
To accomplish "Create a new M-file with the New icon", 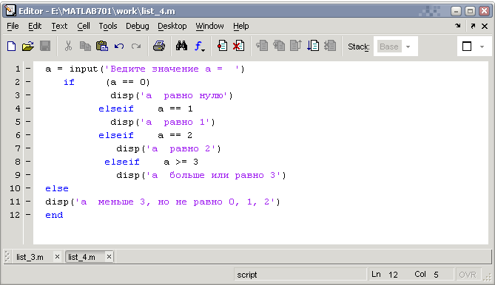I will click(x=12, y=47).
